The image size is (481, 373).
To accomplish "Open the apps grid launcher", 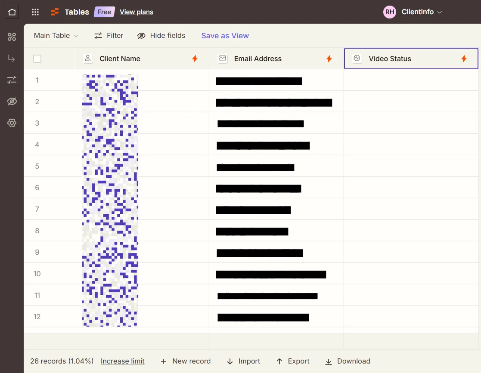I will (35, 12).
